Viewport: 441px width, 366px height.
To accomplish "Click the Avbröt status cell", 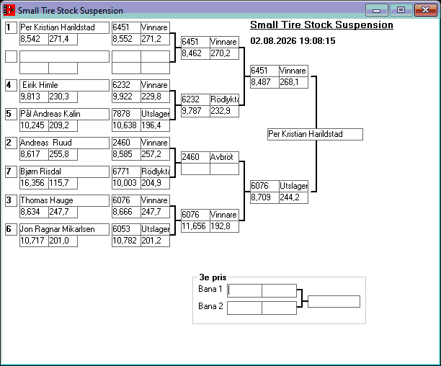I will (224, 157).
